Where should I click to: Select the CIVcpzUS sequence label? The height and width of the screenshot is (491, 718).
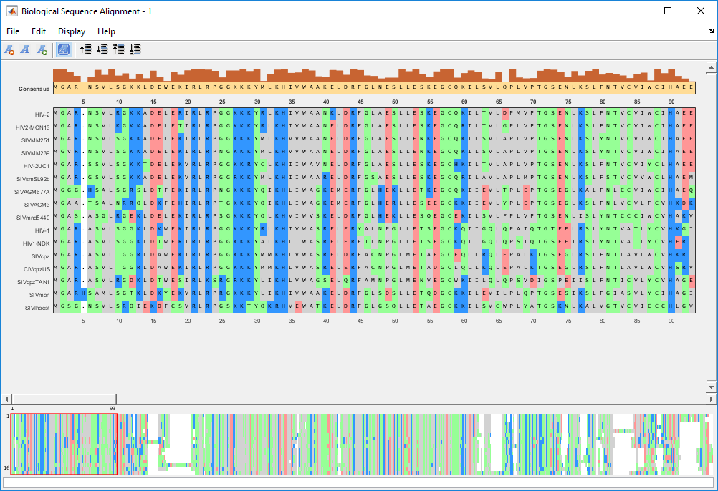click(x=37, y=269)
